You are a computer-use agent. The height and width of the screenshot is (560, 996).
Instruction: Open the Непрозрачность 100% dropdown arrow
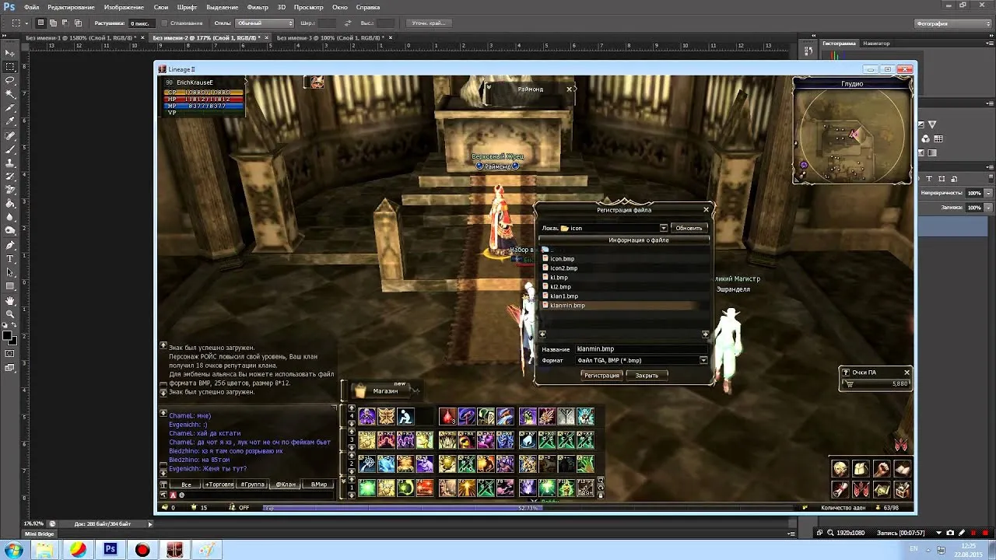[989, 192]
